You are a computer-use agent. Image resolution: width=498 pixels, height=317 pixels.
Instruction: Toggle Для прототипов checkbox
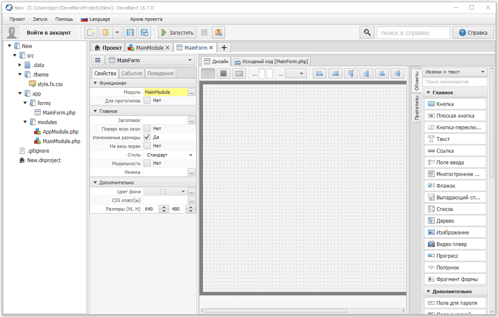147,100
